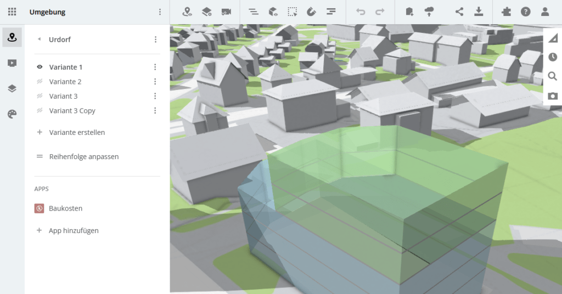Open the Baukosten app
The image size is (562, 294).
click(65, 208)
